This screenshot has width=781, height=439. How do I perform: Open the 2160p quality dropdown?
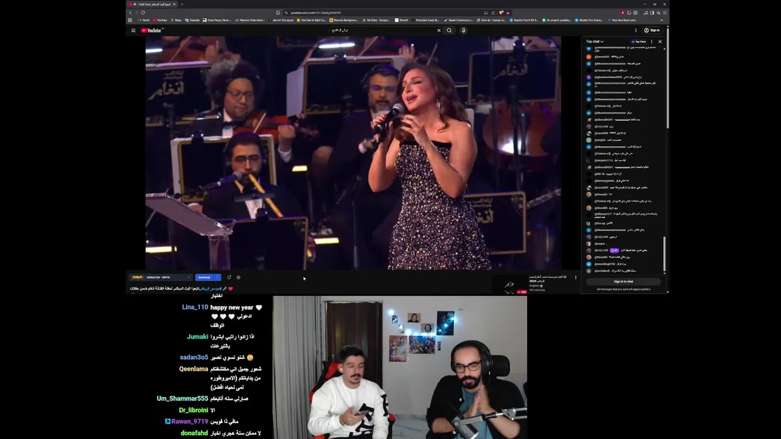161,277
